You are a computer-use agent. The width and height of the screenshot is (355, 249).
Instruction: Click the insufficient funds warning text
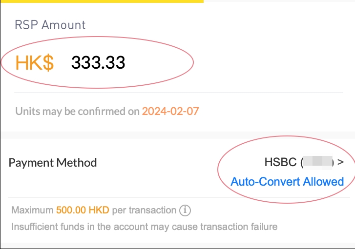click(145, 227)
